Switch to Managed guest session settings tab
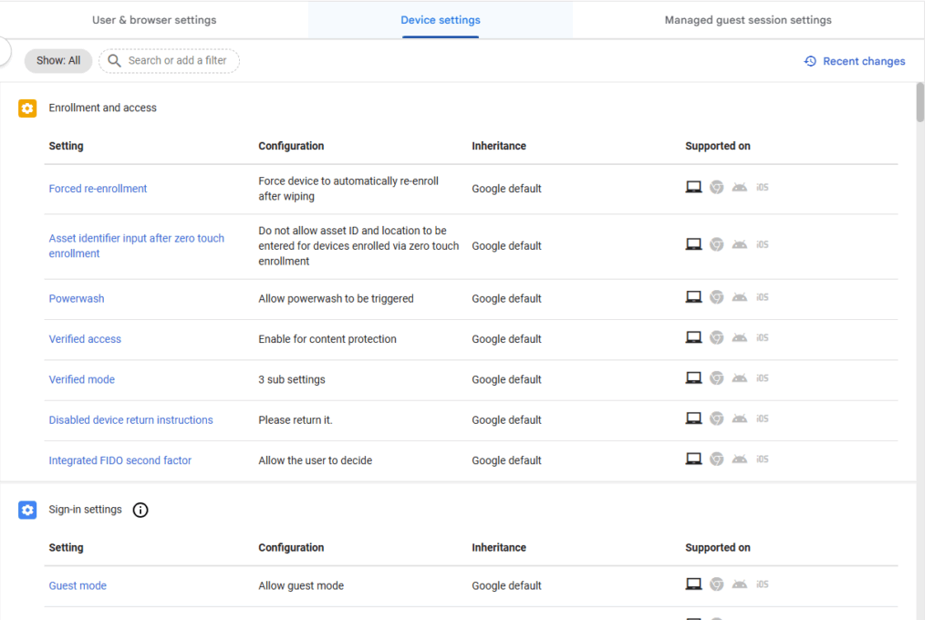This screenshot has width=934, height=620. click(x=748, y=20)
